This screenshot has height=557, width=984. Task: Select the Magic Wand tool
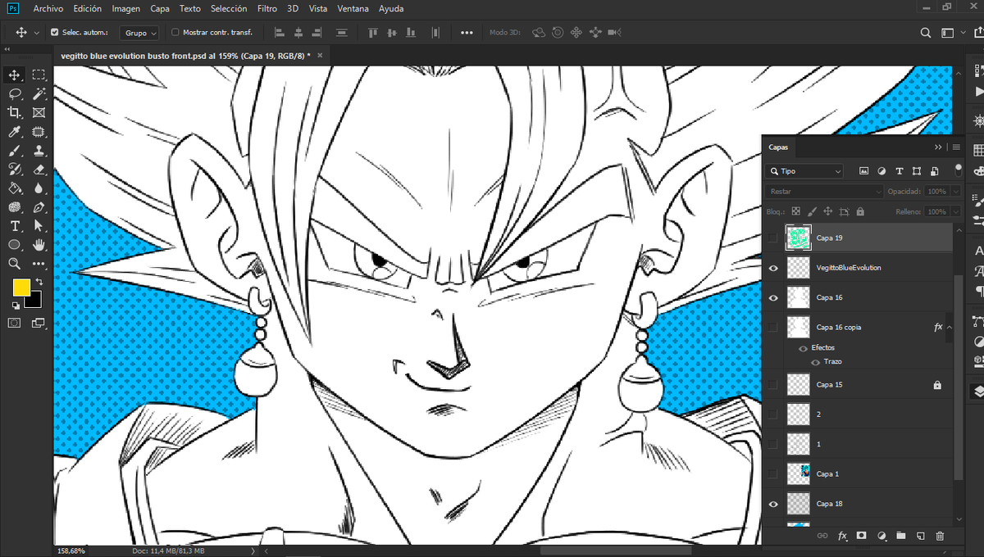[x=39, y=94]
